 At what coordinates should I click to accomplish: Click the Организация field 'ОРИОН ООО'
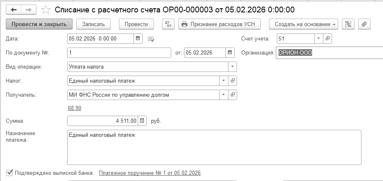[330, 52]
